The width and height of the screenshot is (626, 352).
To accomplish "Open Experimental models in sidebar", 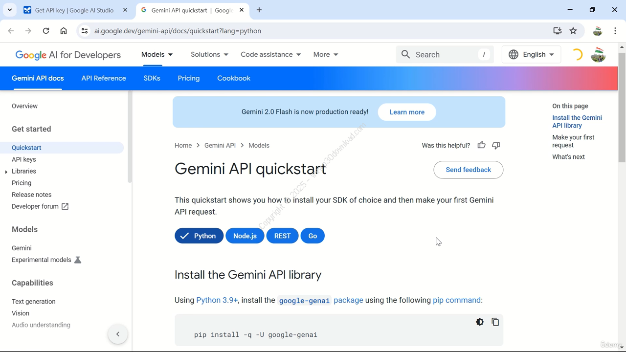I will (x=46, y=260).
